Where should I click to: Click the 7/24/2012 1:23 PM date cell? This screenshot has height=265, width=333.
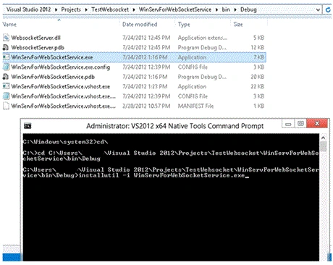pos(145,86)
